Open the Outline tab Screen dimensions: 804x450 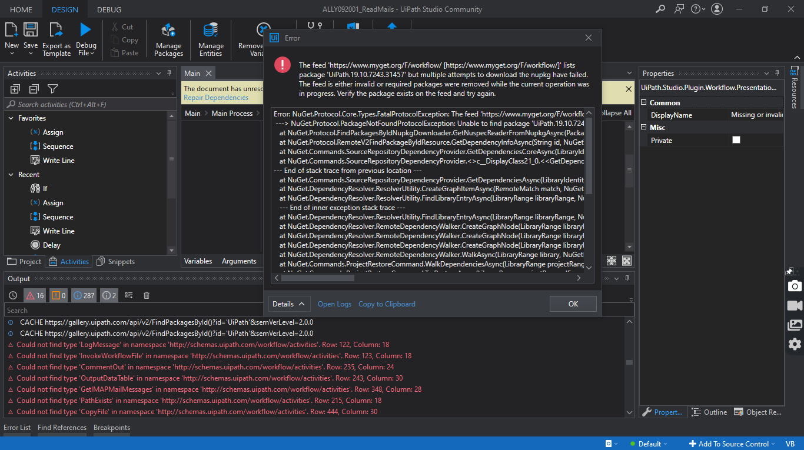click(x=709, y=412)
